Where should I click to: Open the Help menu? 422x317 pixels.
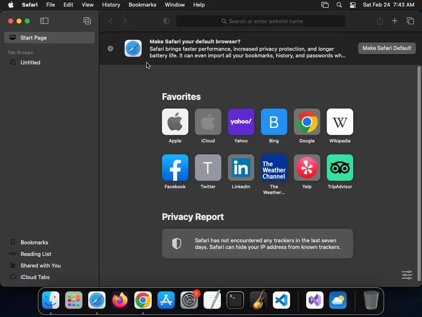click(199, 5)
